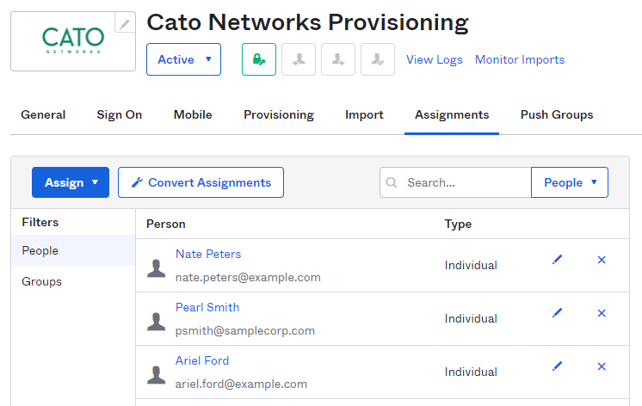Edit Pearl Smith's assignment with pencil icon

tap(557, 313)
